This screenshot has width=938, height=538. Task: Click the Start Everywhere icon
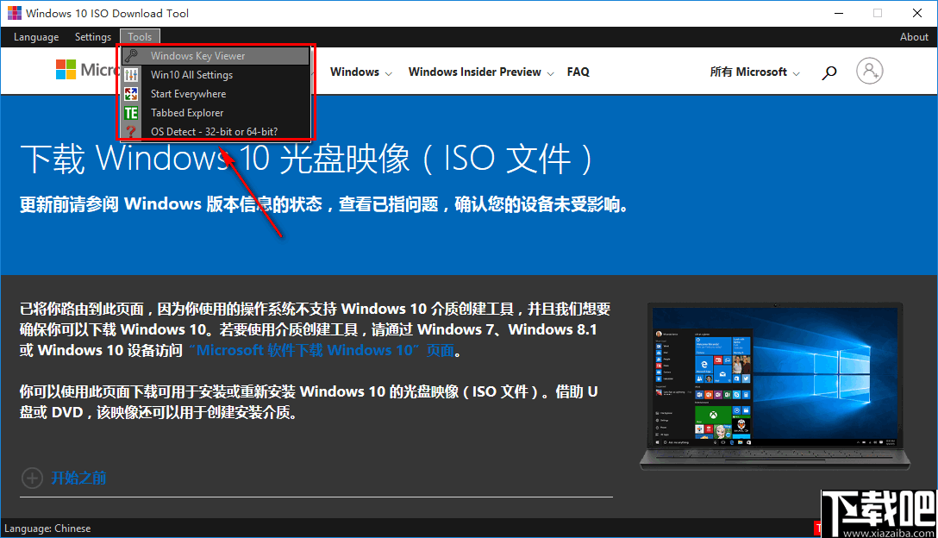(x=131, y=94)
